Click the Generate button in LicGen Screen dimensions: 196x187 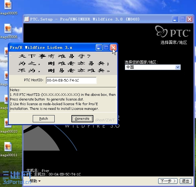82,119
